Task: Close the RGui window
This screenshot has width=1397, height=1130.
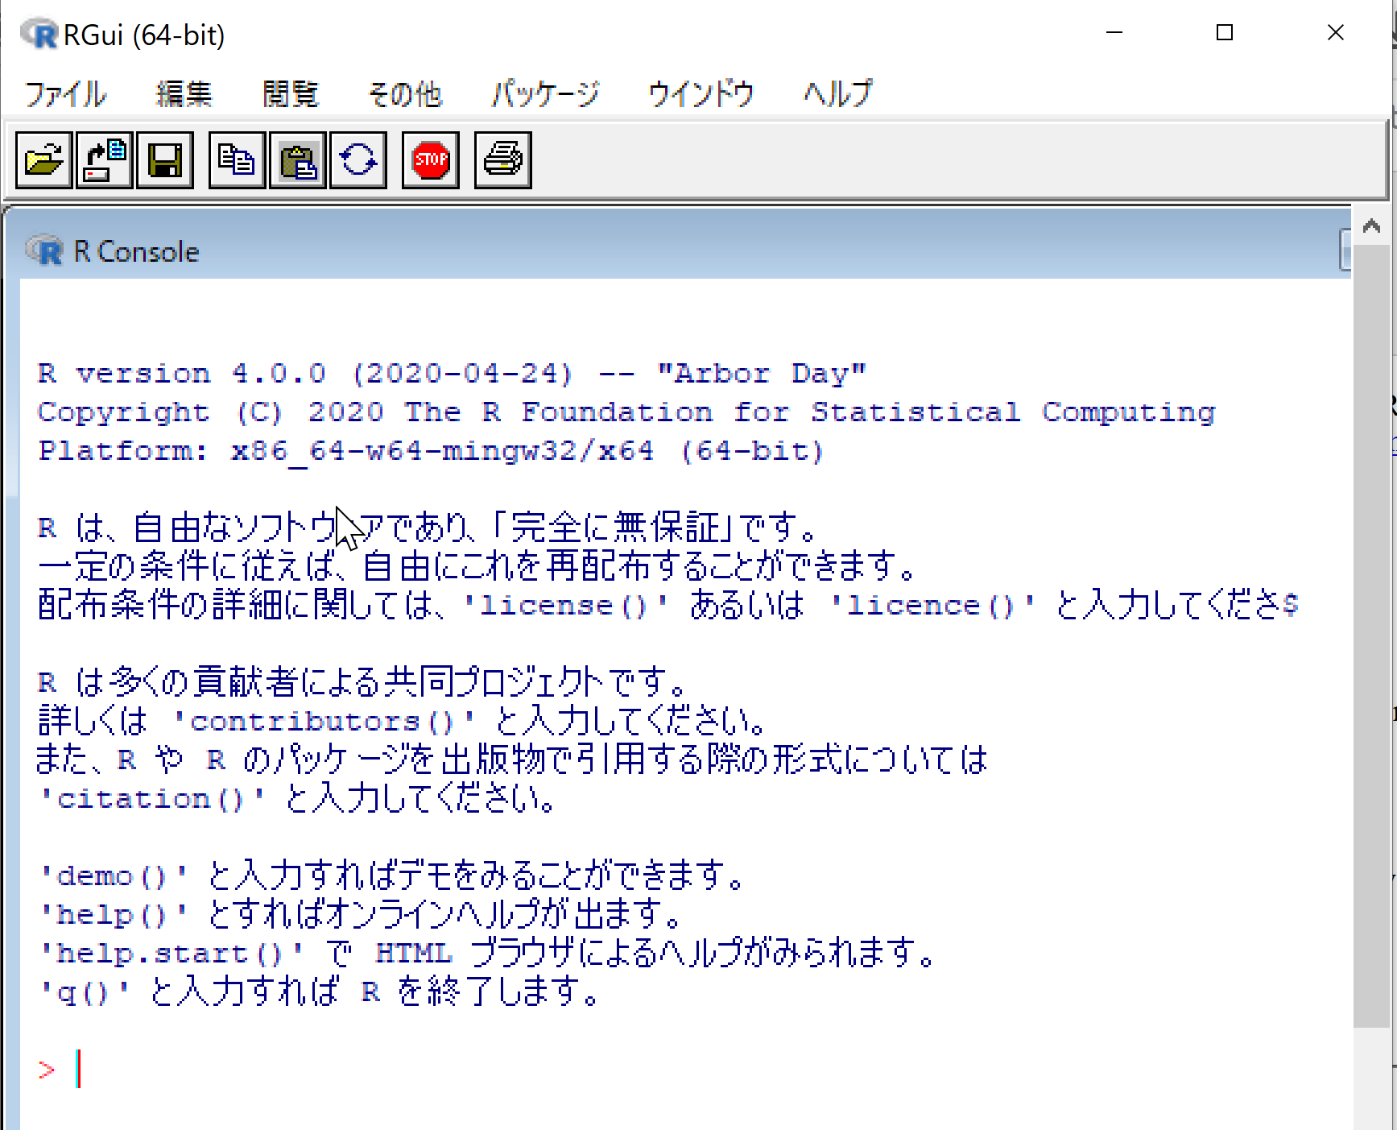Action: point(1336,33)
